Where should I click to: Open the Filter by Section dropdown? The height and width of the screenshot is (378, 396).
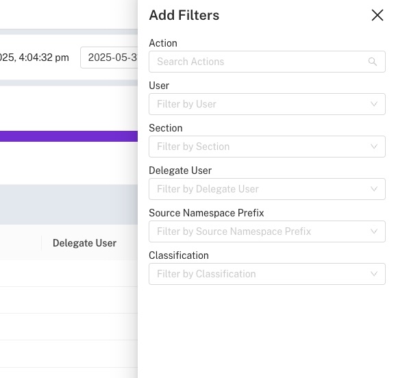(x=267, y=147)
